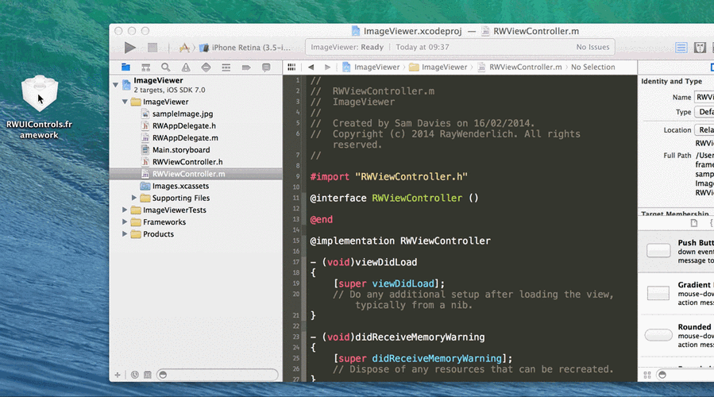Image resolution: width=714 pixels, height=397 pixels.
Task: Select the Rounded Button library object
Action: pyautogui.click(x=676, y=336)
